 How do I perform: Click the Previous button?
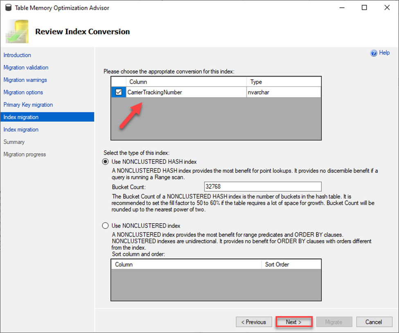tap(254, 322)
